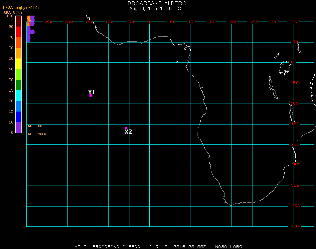This screenshot has width=316, height=249.
Task: Click the 'BROADBAND ALBEDO' title at top
Action: point(157,3)
